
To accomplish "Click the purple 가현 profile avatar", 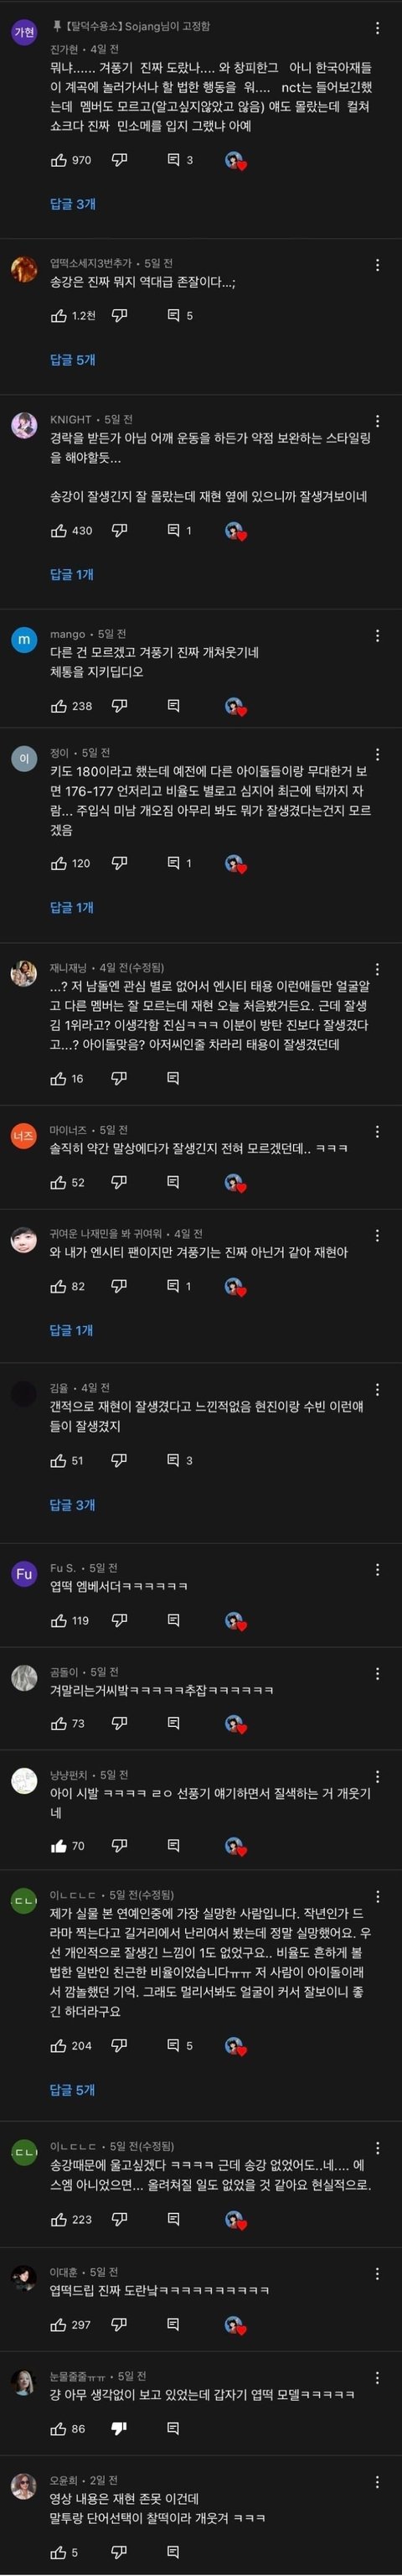I will coord(24,32).
